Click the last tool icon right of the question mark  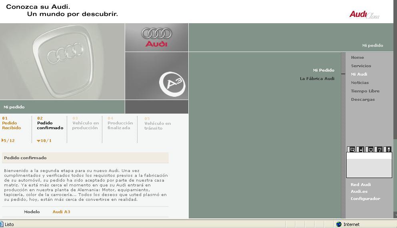[388, 150]
